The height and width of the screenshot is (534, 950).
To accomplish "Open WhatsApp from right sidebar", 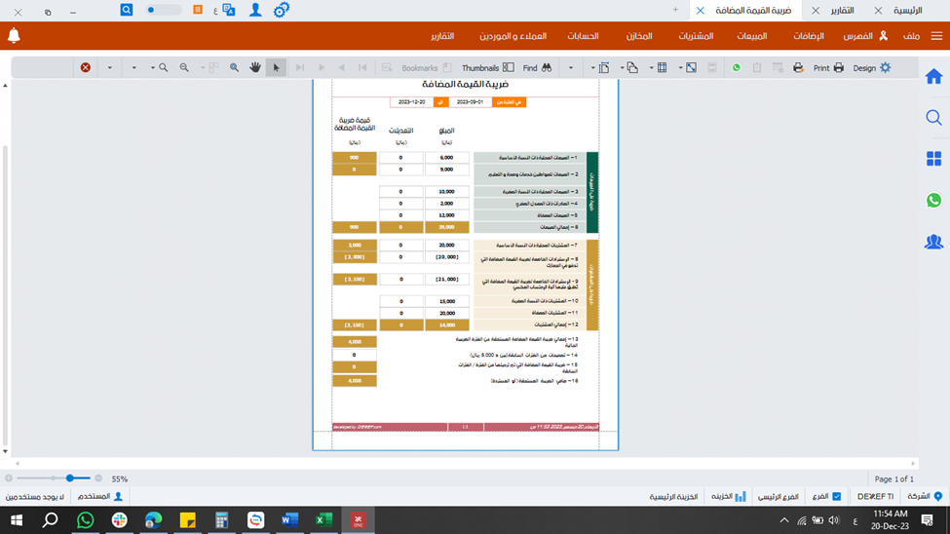I will pyautogui.click(x=933, y=200).
